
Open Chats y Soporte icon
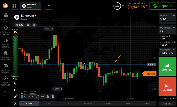[6, 40]
